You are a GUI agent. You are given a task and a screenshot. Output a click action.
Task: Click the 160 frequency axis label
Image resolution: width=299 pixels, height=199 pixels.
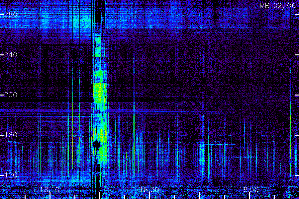[11, 135]
